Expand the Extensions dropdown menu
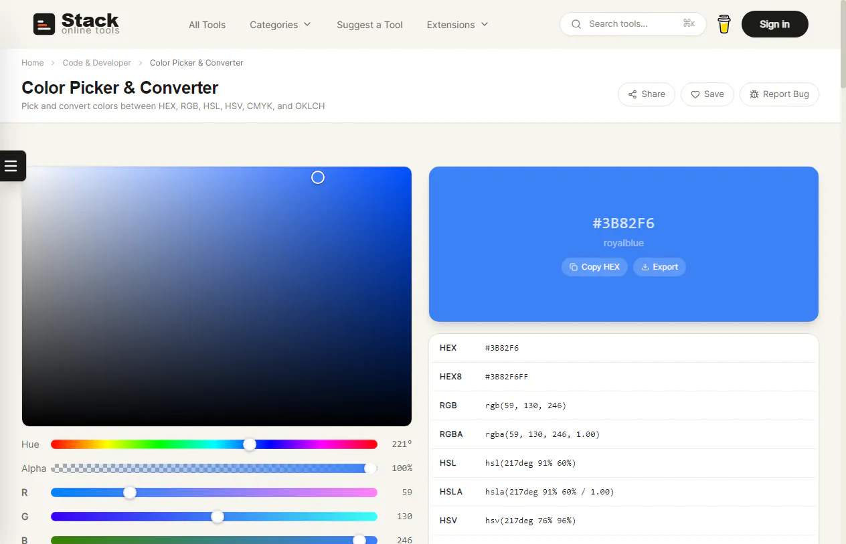 [458, 25]
